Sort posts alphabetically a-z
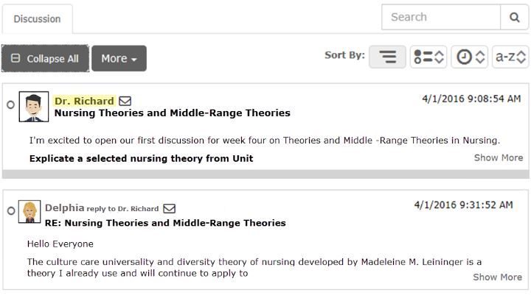Image resolution: width=531 pixels, height=298 pixels. point(510,57)
